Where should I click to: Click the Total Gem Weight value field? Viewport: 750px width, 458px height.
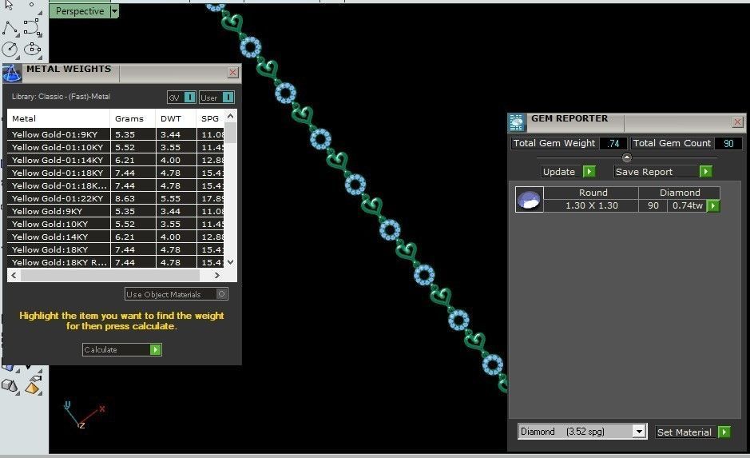pyautogui.click(x=613, y=143)
